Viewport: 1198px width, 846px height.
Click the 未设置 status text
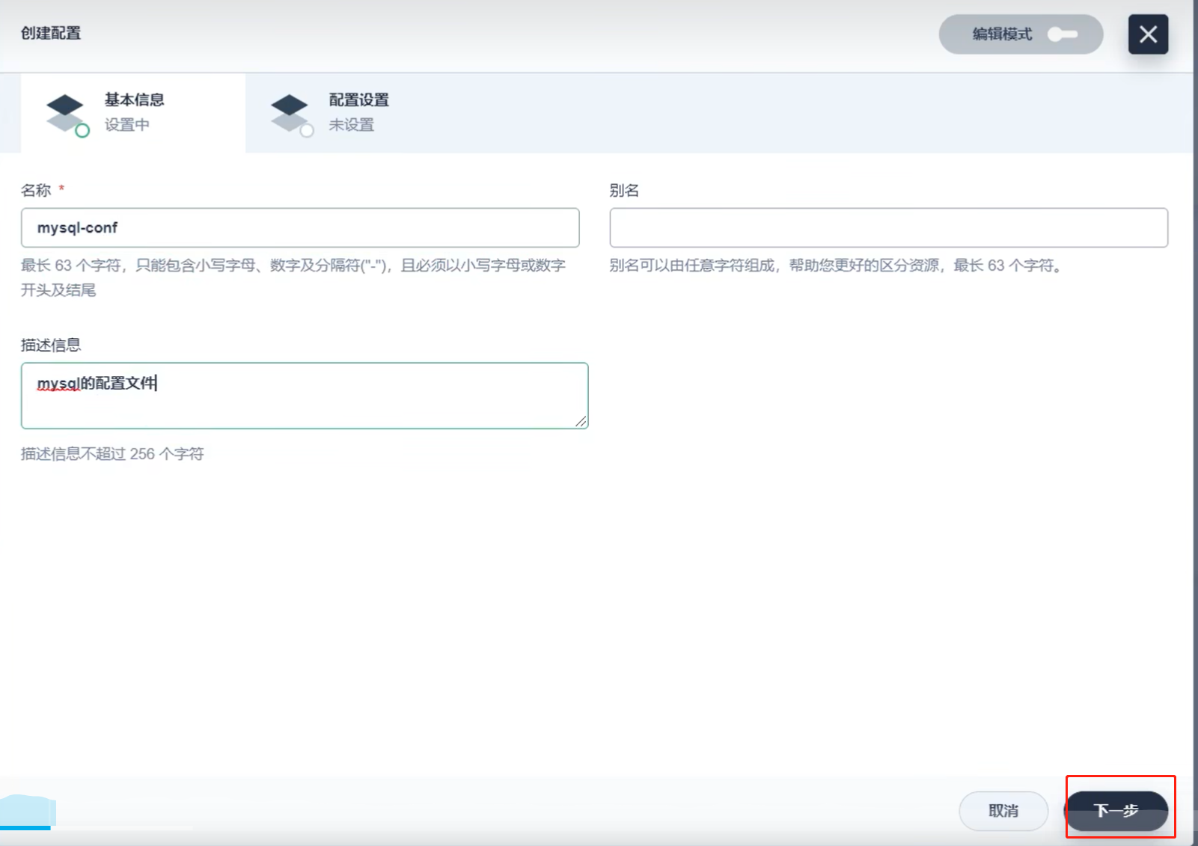[351, 125]
